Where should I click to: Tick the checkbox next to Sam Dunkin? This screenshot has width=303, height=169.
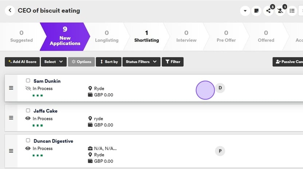coord(28,81)
